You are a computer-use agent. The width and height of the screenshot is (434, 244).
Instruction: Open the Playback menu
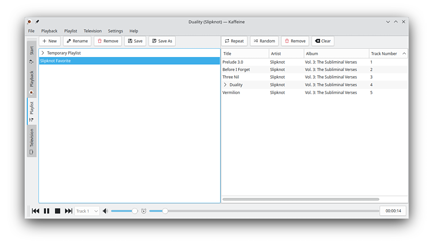(x=49, y=31)
